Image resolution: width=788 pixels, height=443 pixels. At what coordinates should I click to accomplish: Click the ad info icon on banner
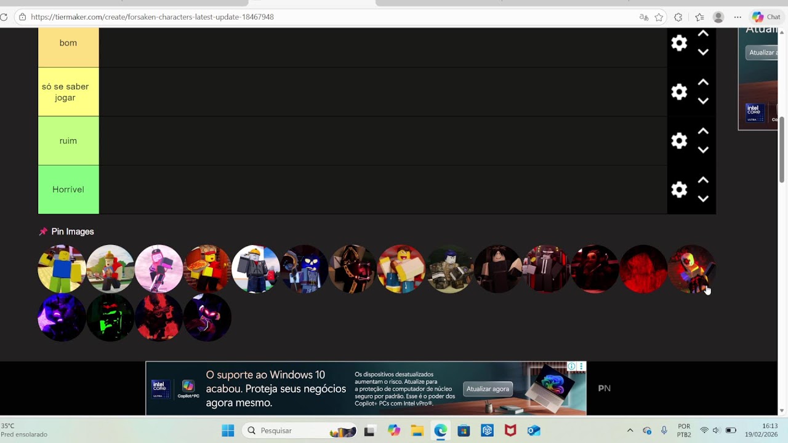coord(571,366)
